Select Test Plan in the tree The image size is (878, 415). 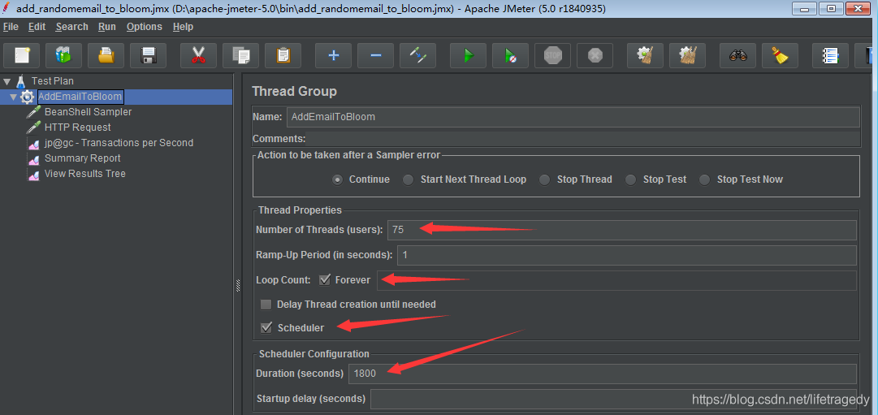click(53, 81)
